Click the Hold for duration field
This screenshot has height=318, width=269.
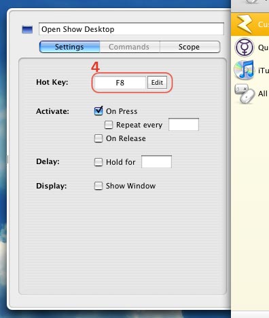tap(156, 161)
